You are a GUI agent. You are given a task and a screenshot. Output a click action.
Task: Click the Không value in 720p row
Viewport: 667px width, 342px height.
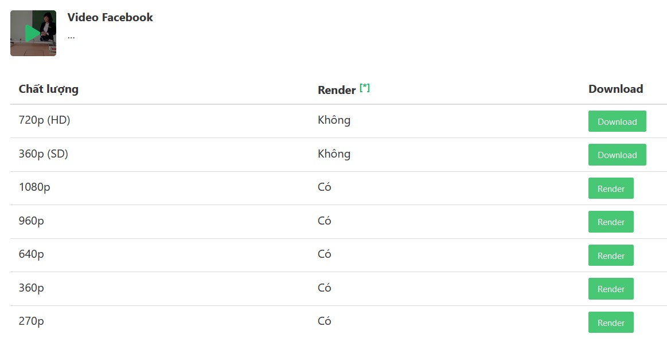coord(334,120)
